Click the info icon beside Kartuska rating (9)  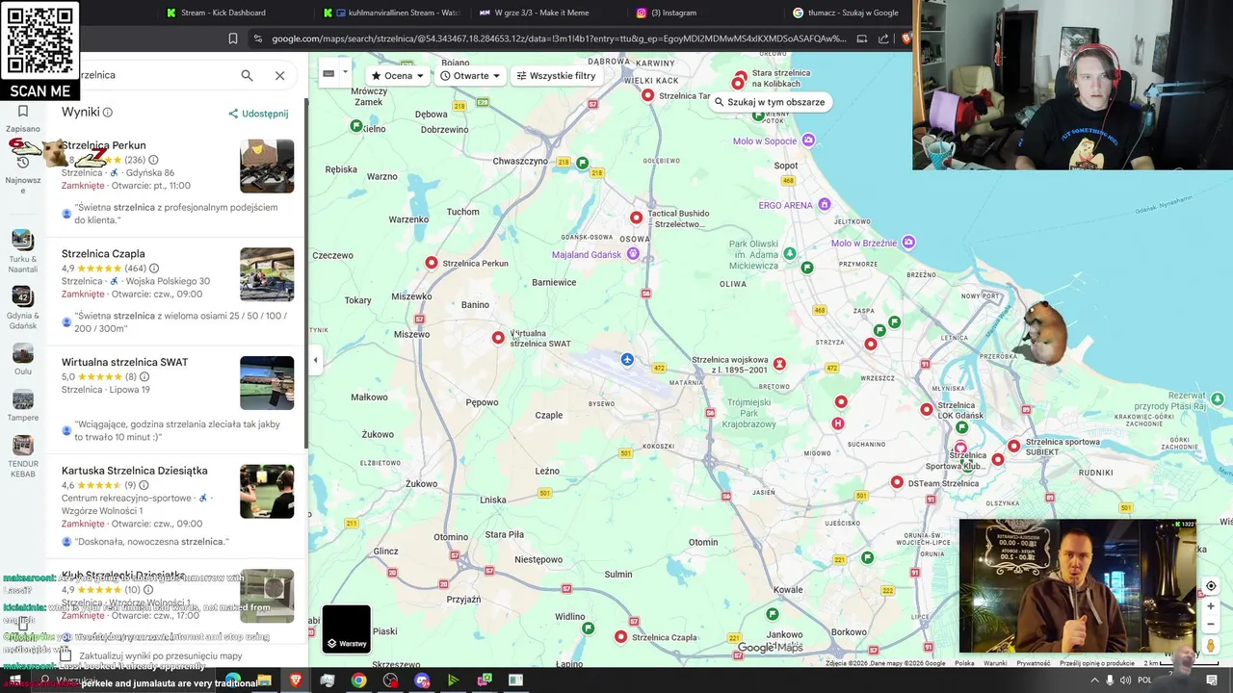click(x=144, y=485)
